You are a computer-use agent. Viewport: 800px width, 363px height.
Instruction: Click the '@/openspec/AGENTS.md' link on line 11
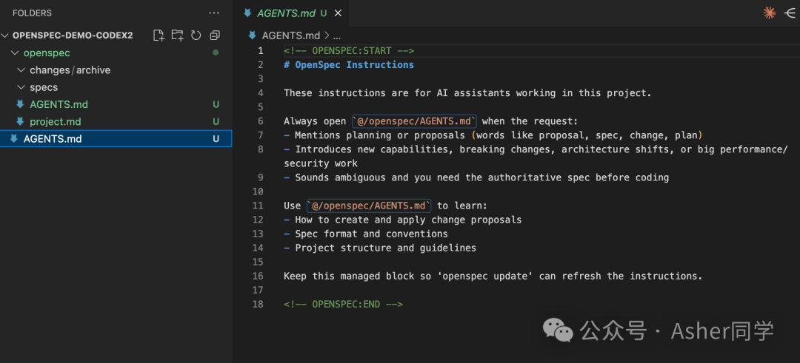370,206
